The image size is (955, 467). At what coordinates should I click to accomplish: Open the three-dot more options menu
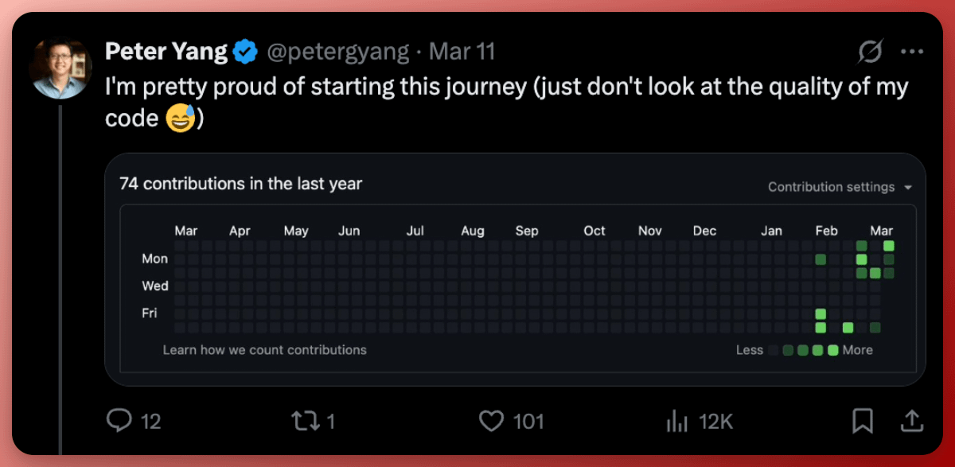[911, 53]
